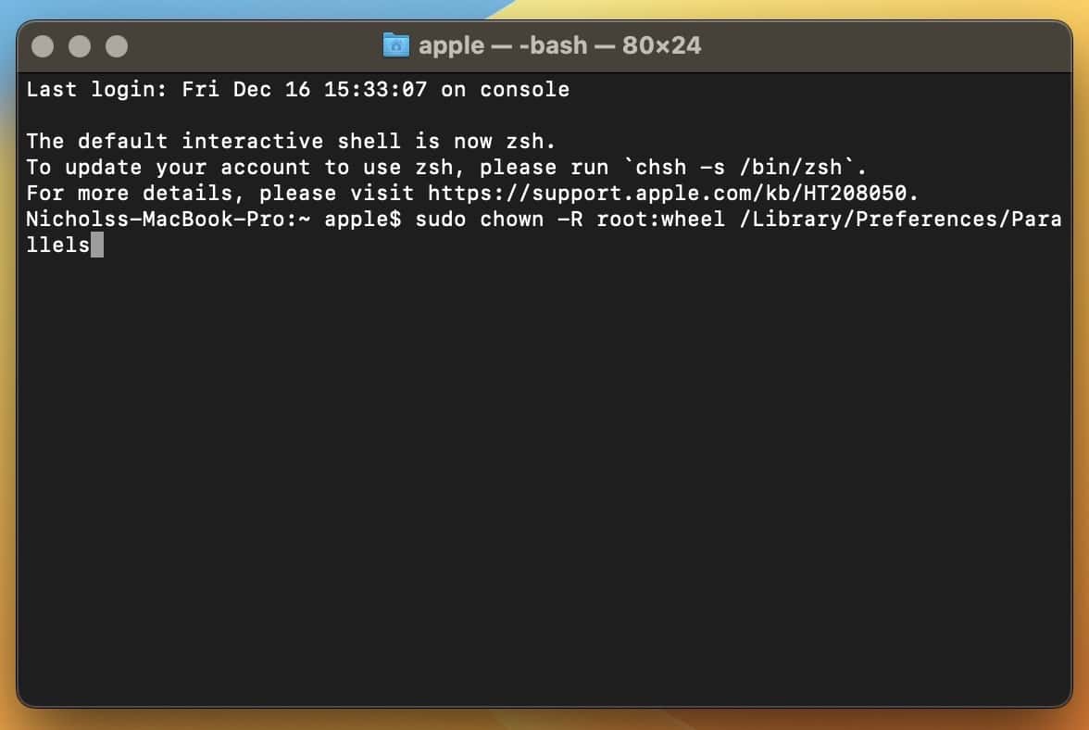This screenshot has height=730, width=1089.
Task: Close the Terminal window
Action: 43,45
